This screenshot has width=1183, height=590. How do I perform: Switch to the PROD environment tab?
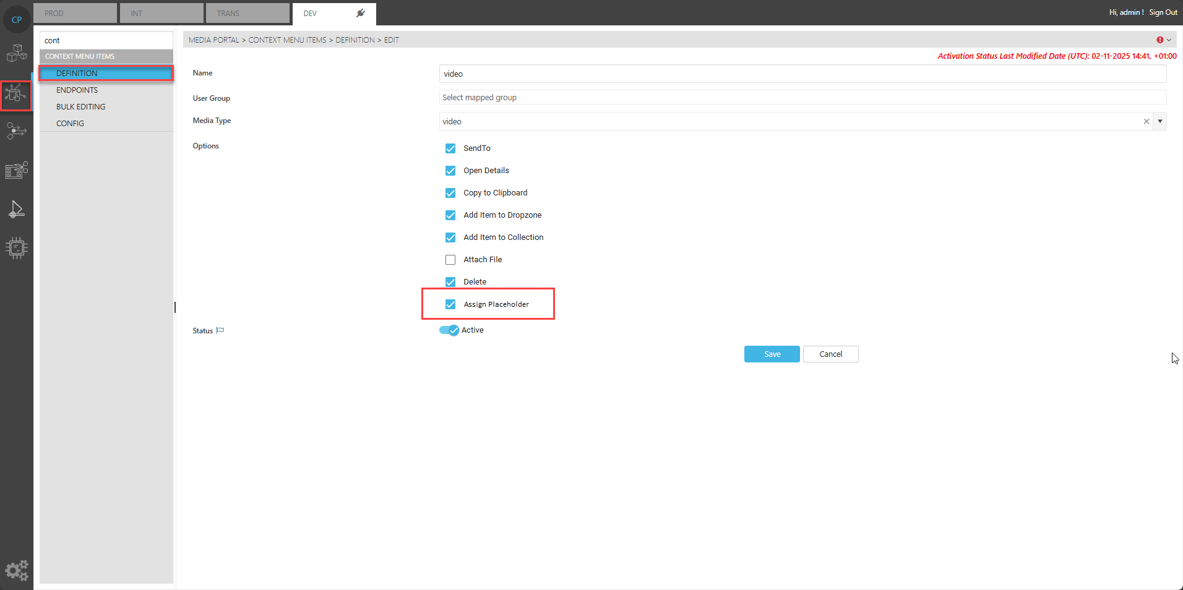point(75,13)
